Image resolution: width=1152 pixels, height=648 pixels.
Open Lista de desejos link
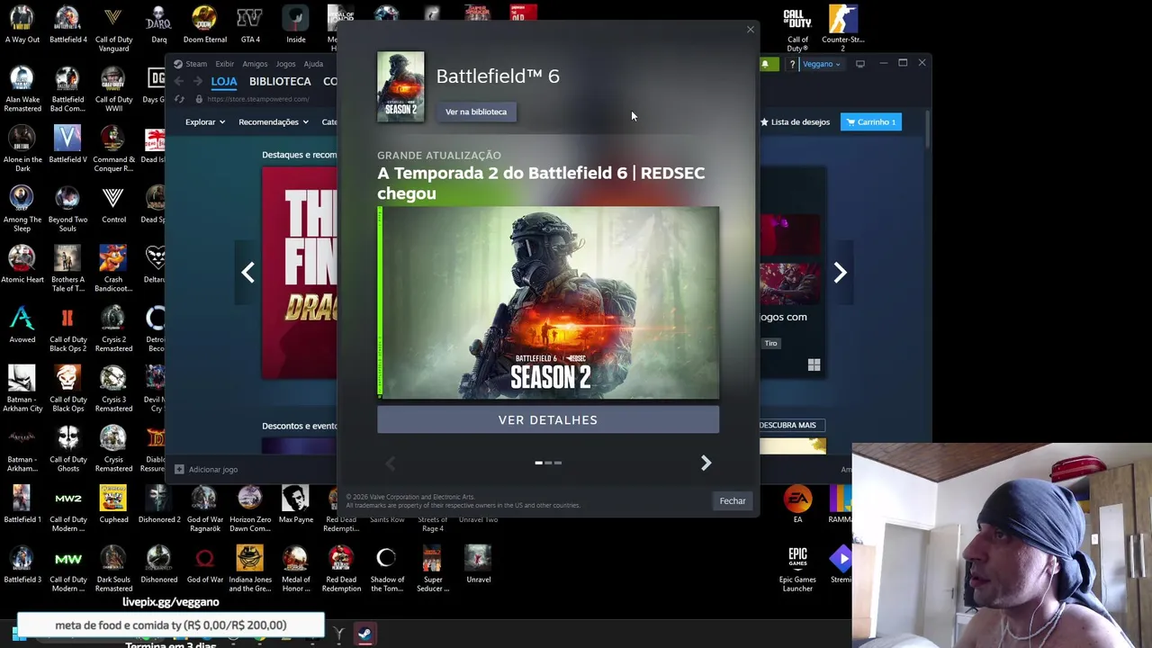pyautogui.click(x=795, y=121)
